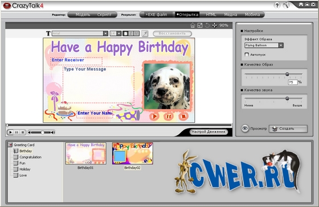Select the move pan arrows icon
The width and height of the screenshot is (319, 207).
[214, 26]
